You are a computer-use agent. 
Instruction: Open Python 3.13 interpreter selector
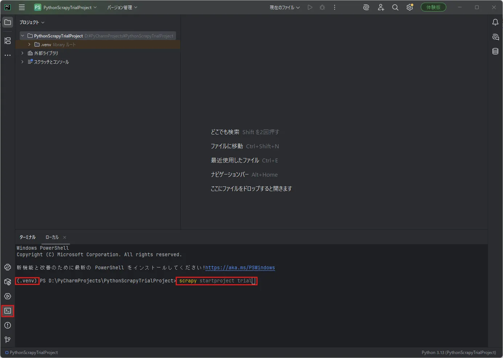[459, 353]
